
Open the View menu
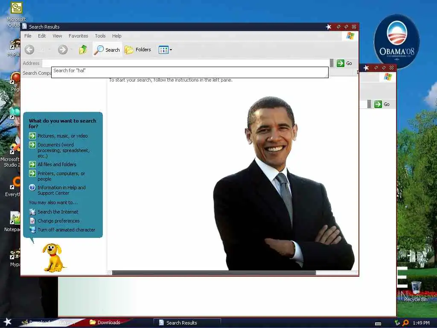coord(57,36)
